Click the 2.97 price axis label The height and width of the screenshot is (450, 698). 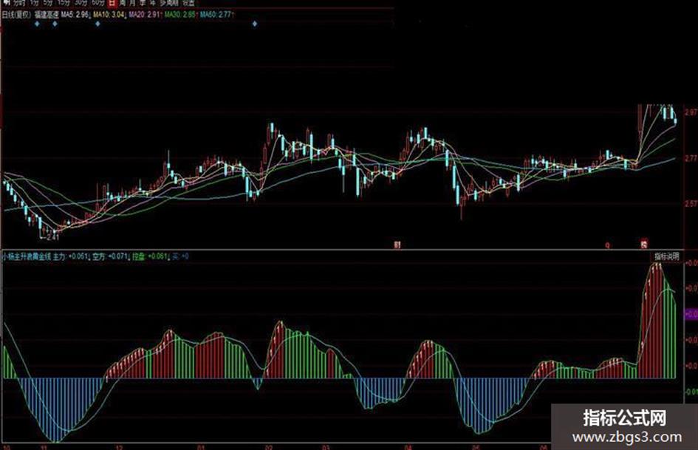(x=691, y=112)
